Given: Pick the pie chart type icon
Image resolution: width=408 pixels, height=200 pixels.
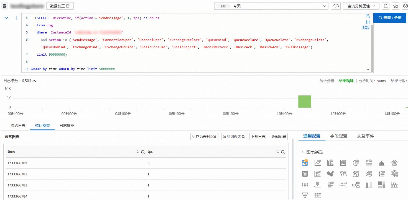Looking at the screenshot, I should pyautogui.click(x=356, y=163).
